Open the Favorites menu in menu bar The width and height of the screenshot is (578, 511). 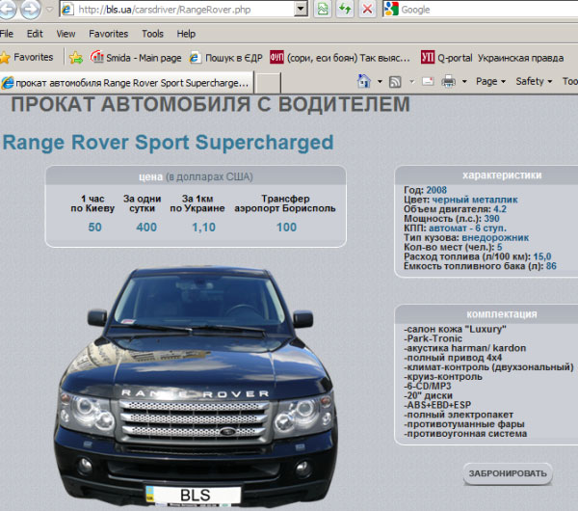tap(108, 34)
